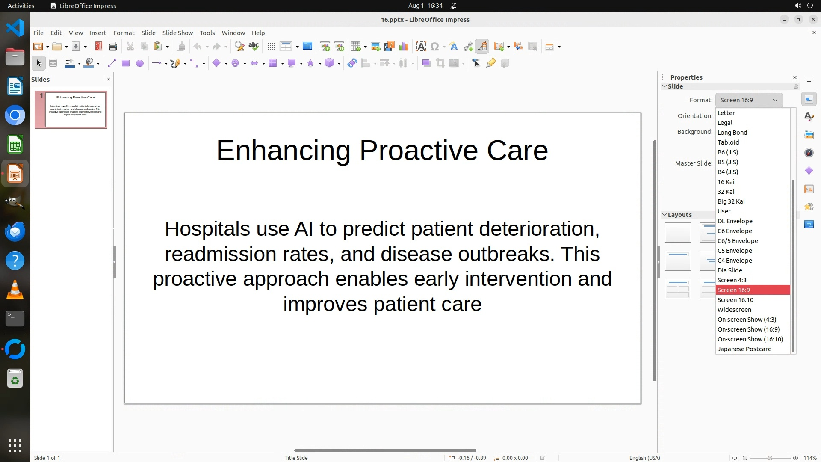
Task: Pick On-screen Show (16:9) entry
Action: tap(748, 329)
